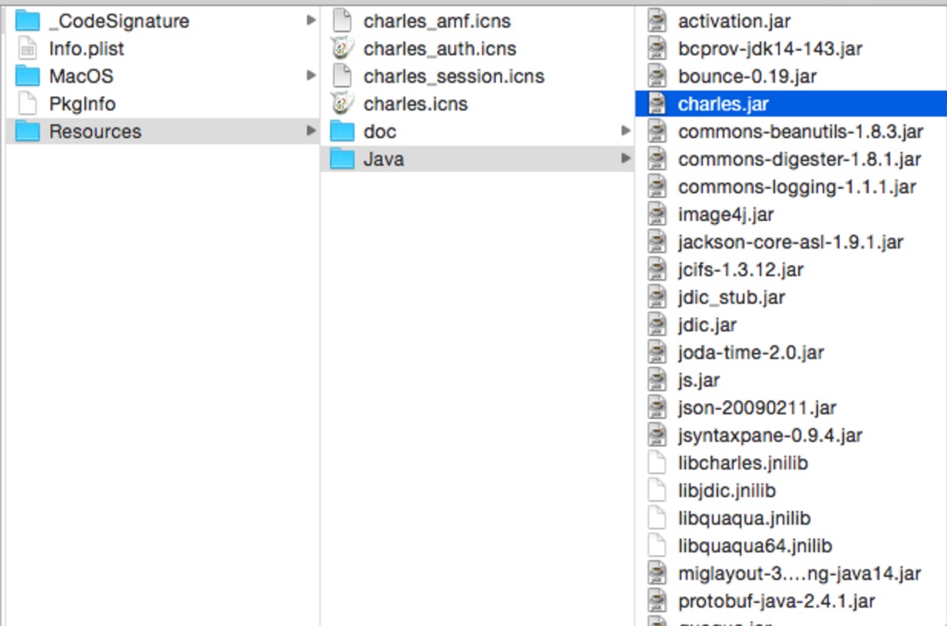Click the jdic_stub.jar file name

[731, 298]
